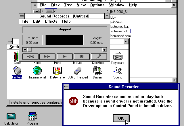
Task: Click the Mouse label in Control Panel
Action: click(78, 63)
